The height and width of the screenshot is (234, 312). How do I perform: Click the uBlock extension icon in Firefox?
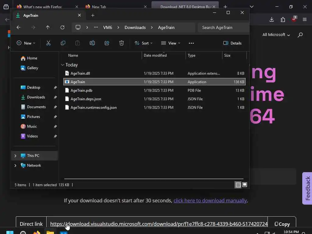(294, 19)
